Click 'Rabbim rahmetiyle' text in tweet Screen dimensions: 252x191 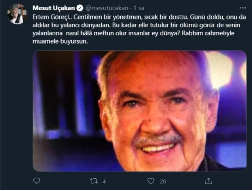pyautogui.click(x=208, y=33)
